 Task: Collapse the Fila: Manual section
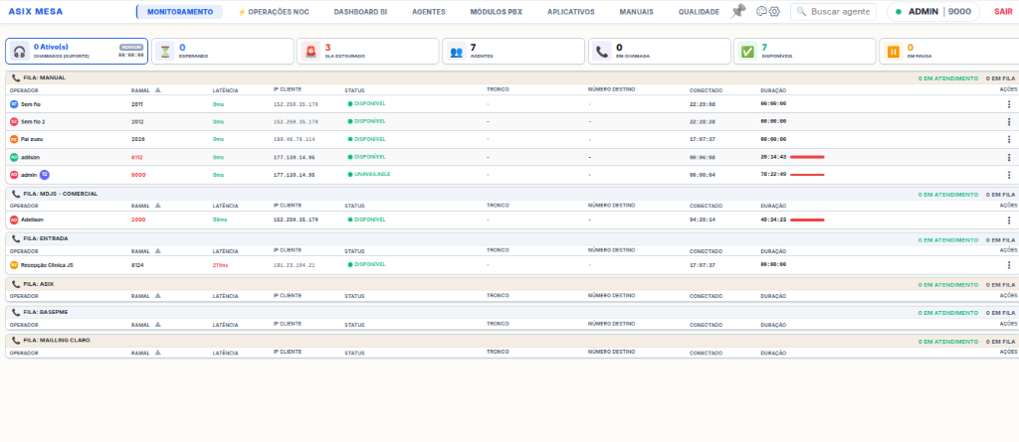pyautogui.click(x=511, y=77)
